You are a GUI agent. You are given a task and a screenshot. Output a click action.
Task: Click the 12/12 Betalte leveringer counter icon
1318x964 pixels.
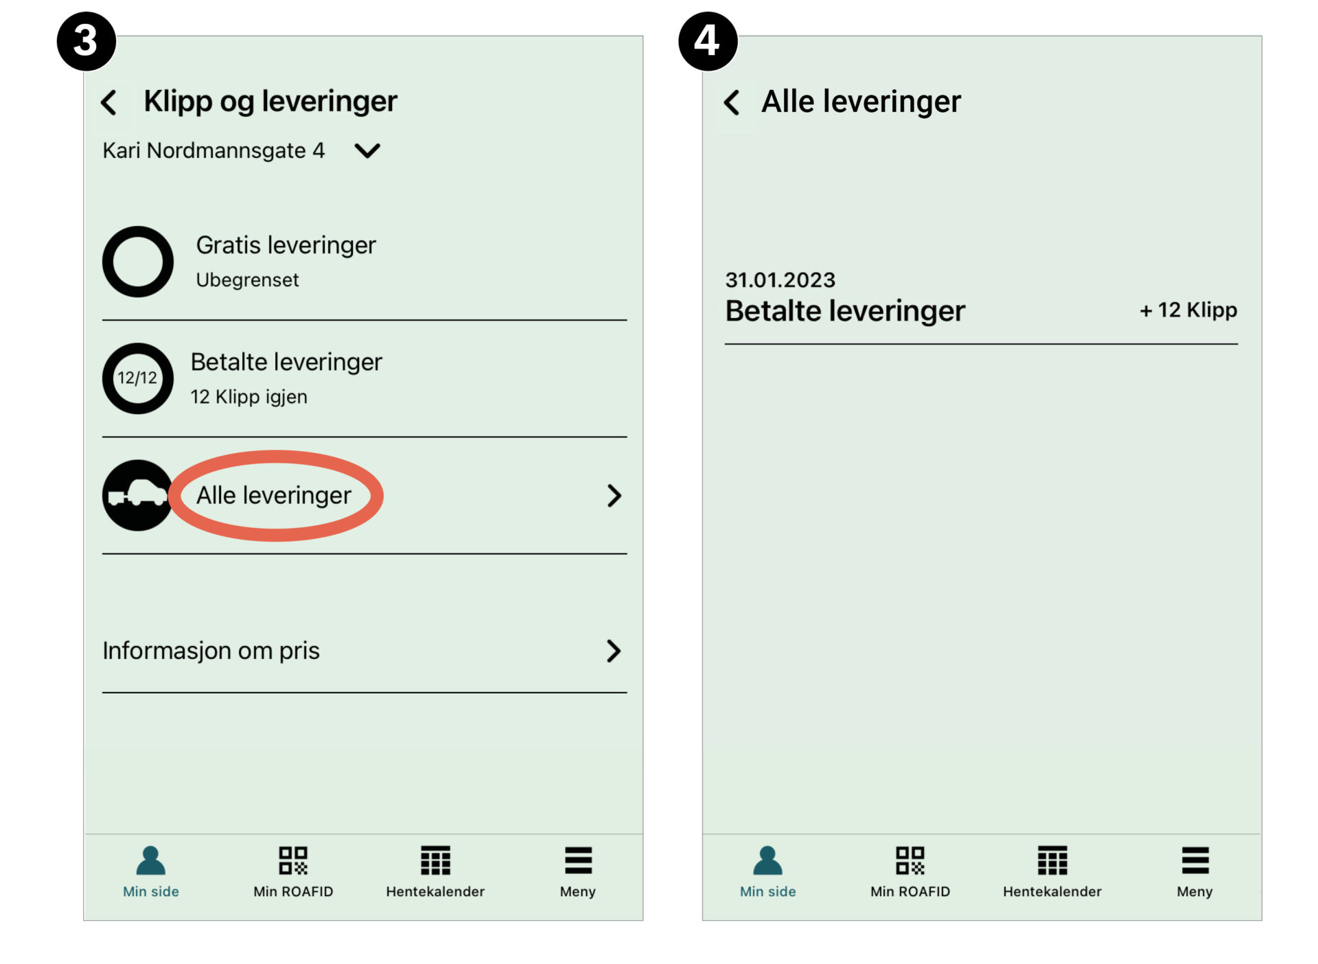click(x=138, y=378)
